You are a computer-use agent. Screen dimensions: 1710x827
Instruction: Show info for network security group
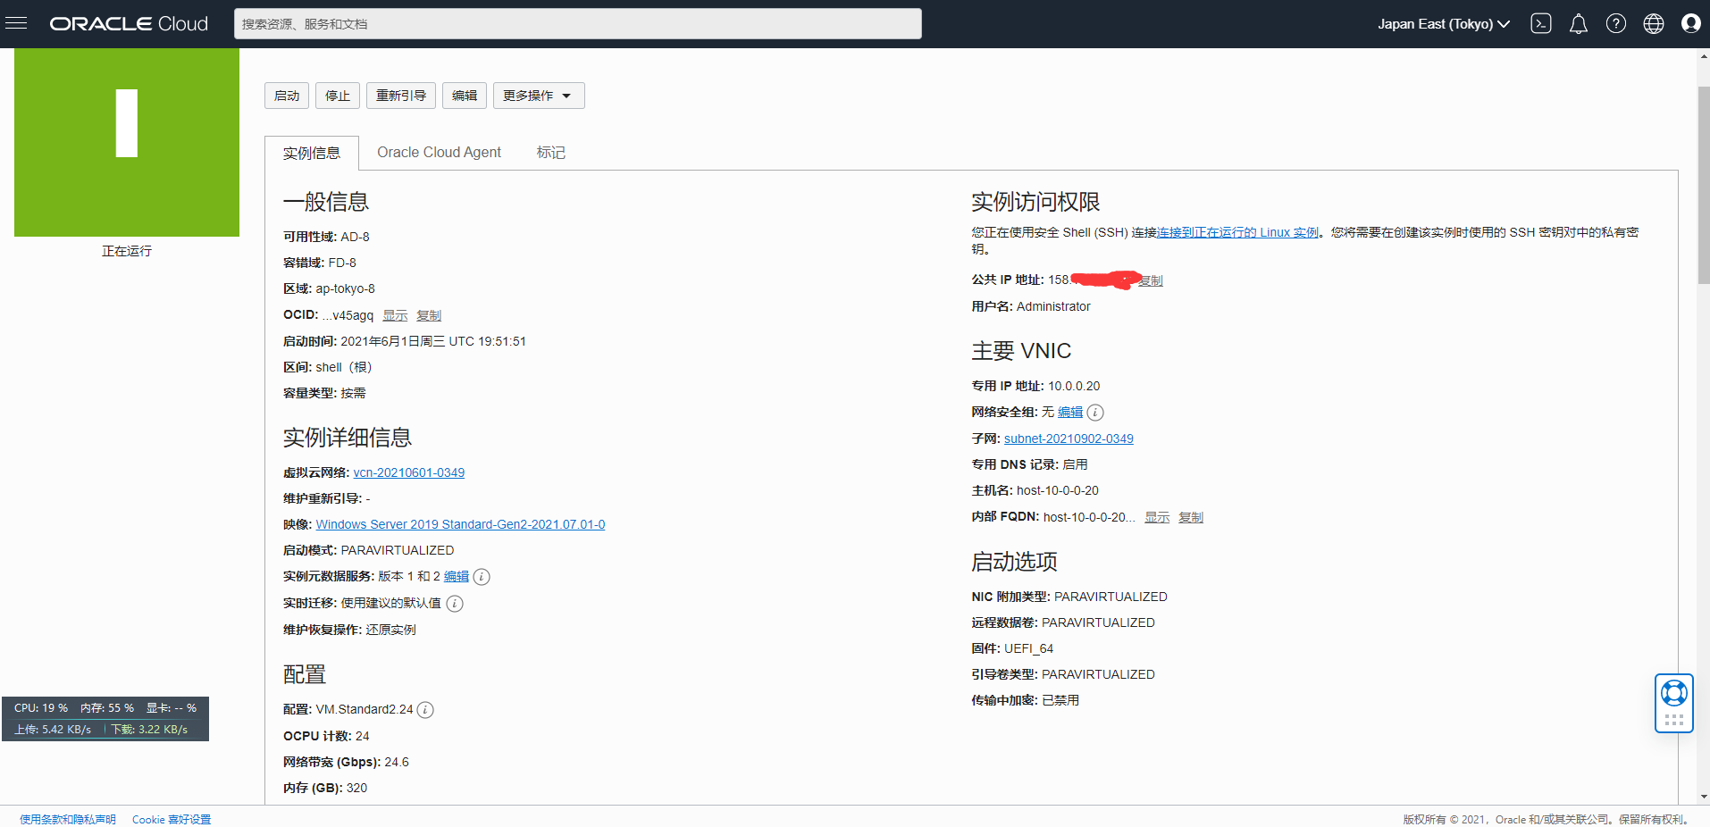[1095, 413]
